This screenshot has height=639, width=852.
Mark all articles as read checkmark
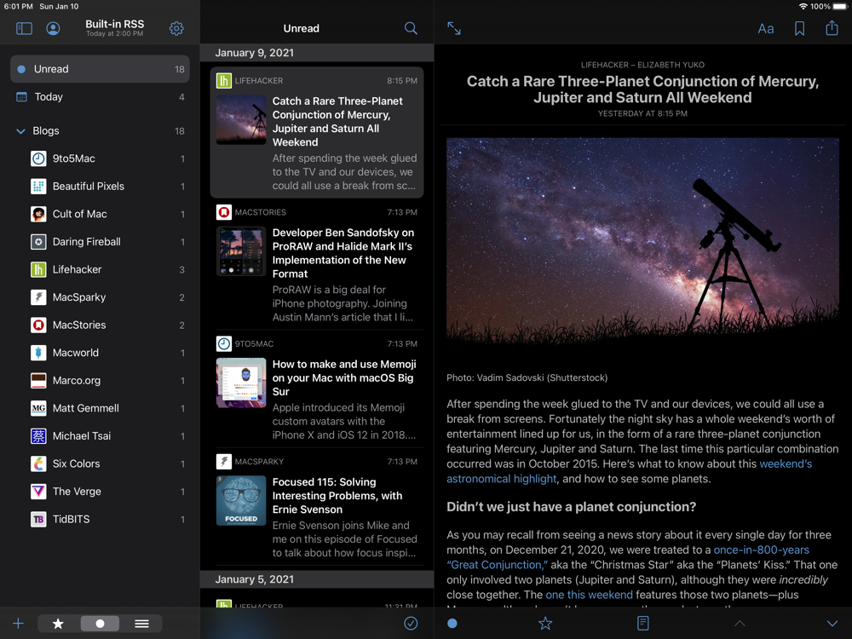point(411,624)
